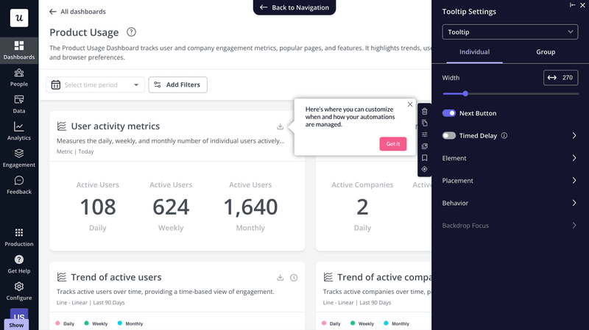The width and height of the screenshot is (589, 330).
Task: Click the help icon beside Product Usage
Action: tap(131, 32)
